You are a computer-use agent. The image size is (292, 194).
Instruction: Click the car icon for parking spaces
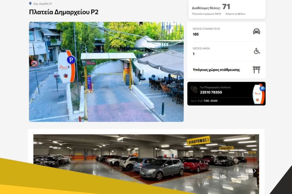tap(256, 31)
